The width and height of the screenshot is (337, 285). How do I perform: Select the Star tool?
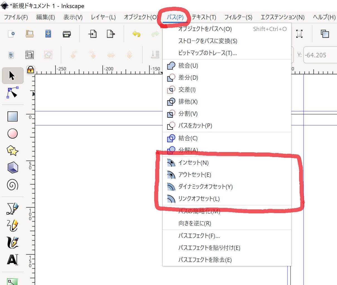pos(13,151)
